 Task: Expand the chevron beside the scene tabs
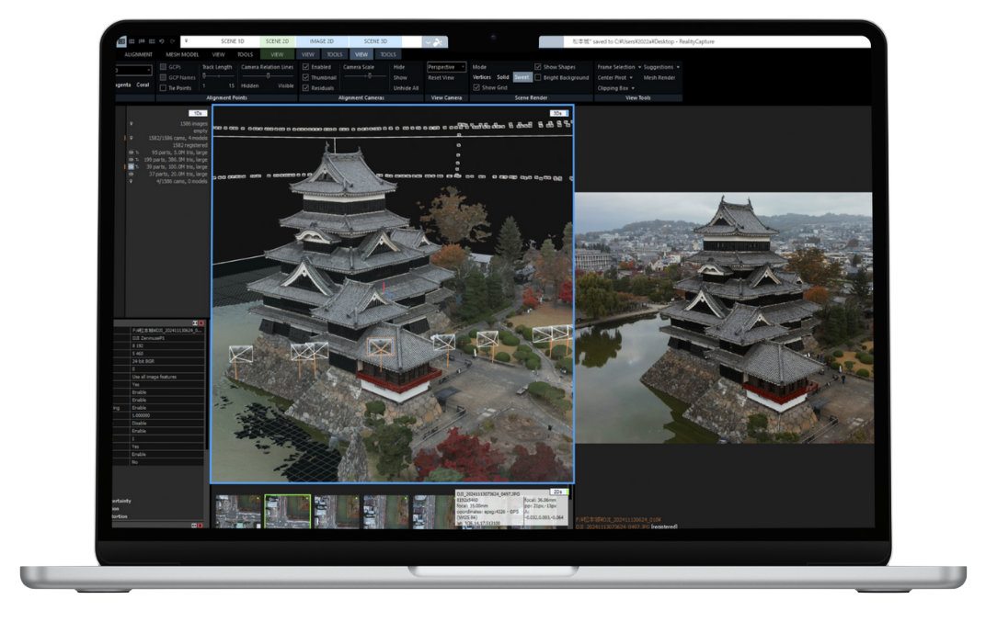428,42
